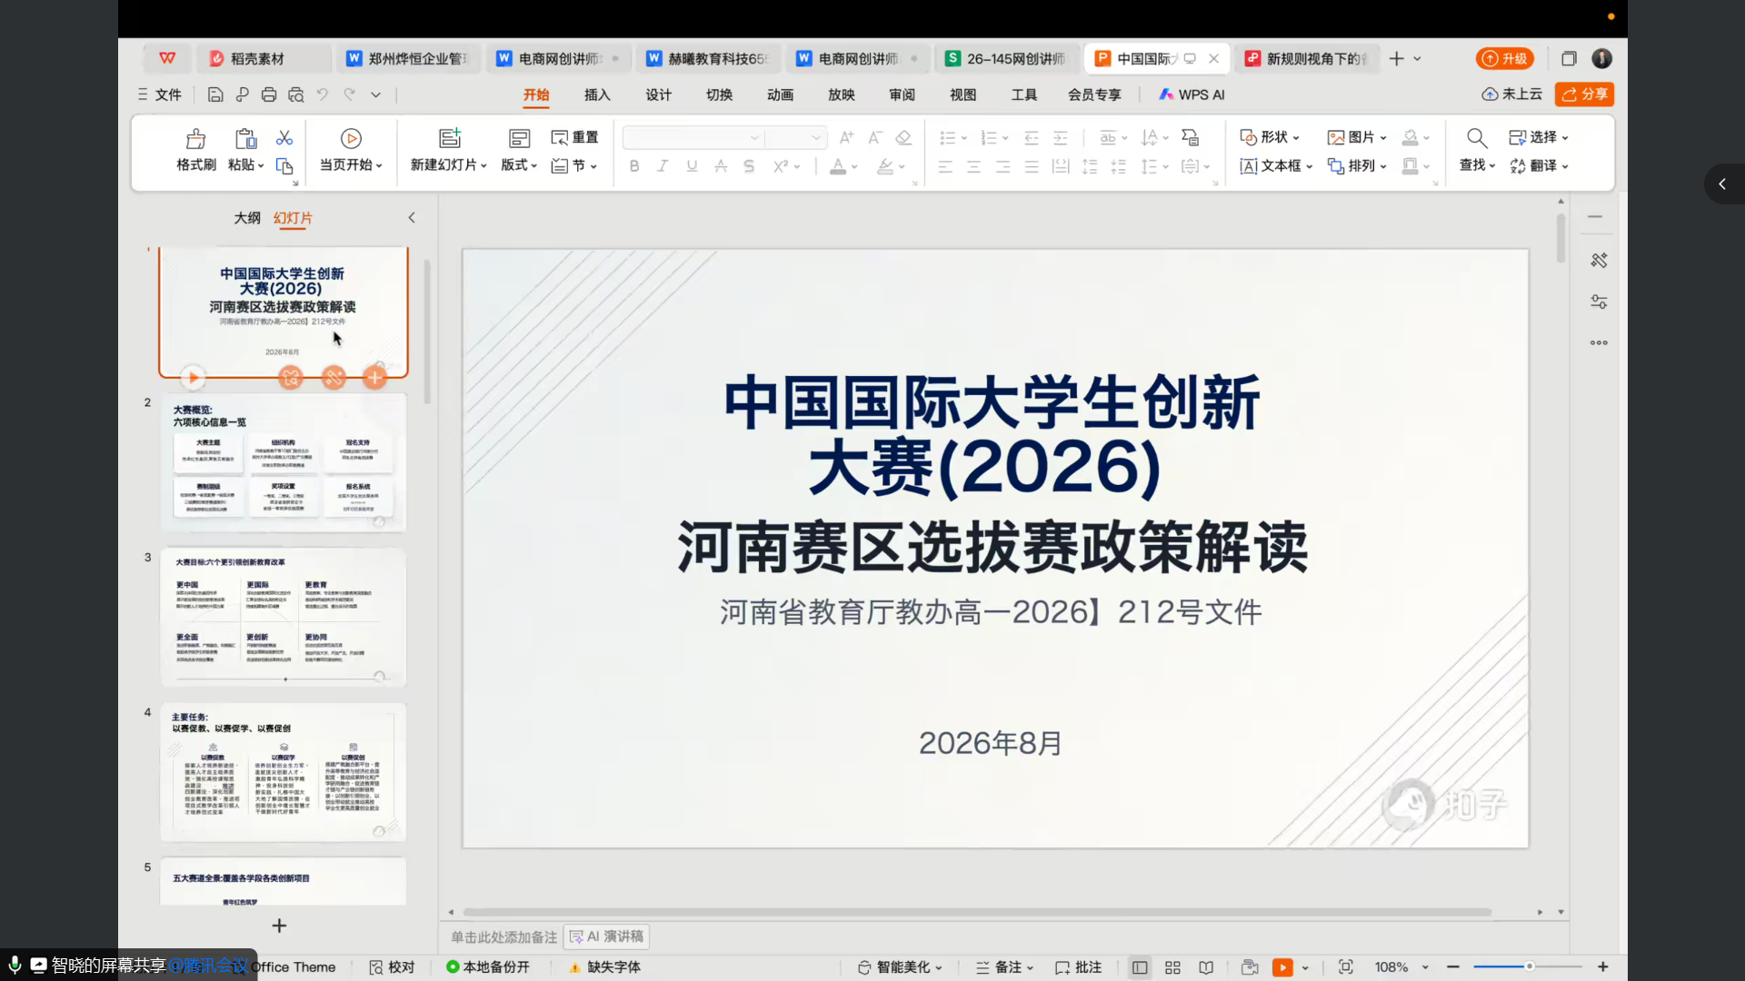
Task: Switch to the Outline (大纲) panel tab
Action: [247, 218]
